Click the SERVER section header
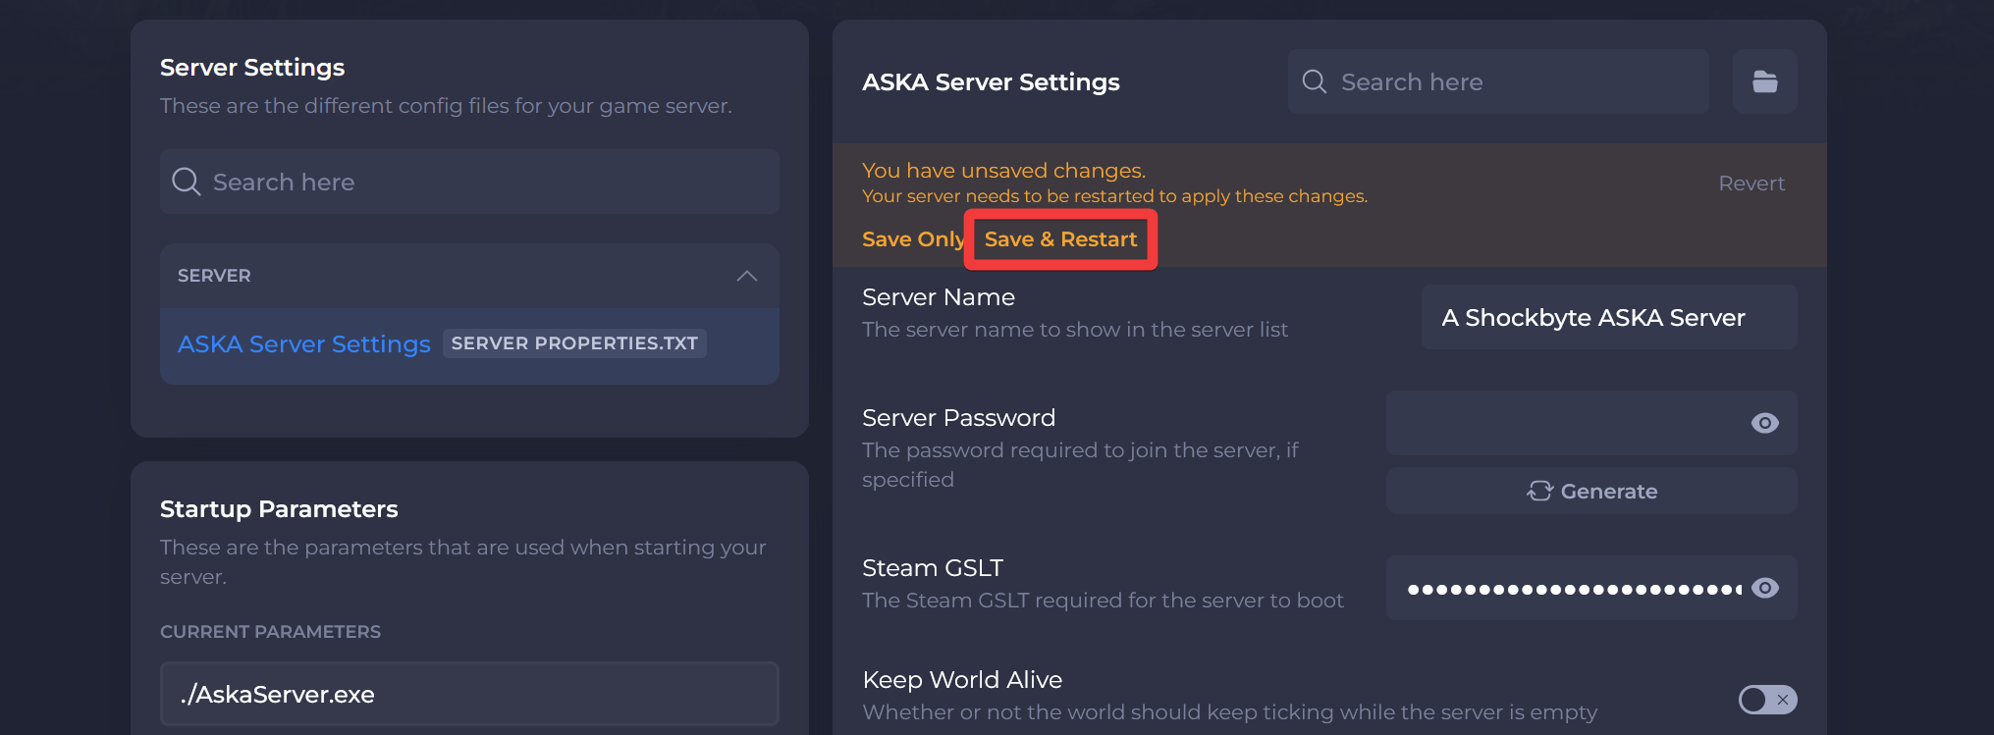The height and width of the screenshot is (735, 1994). [x=469, y=276]
